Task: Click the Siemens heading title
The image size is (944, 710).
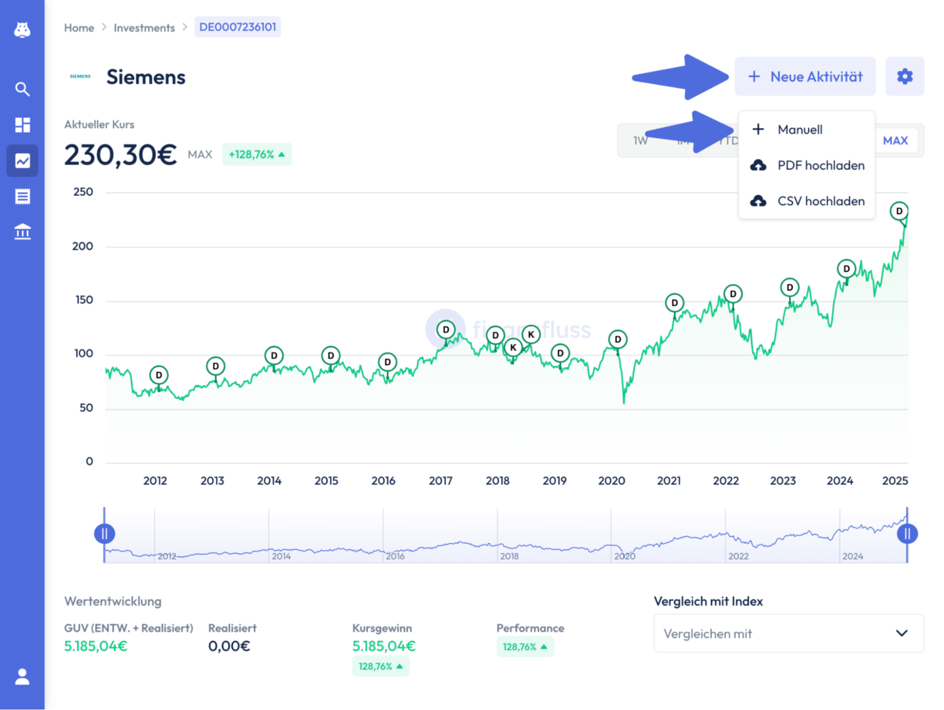Action: [146, 77]
